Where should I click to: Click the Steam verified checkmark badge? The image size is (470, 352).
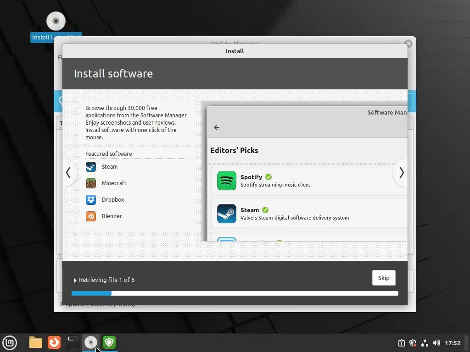point(265,210)
